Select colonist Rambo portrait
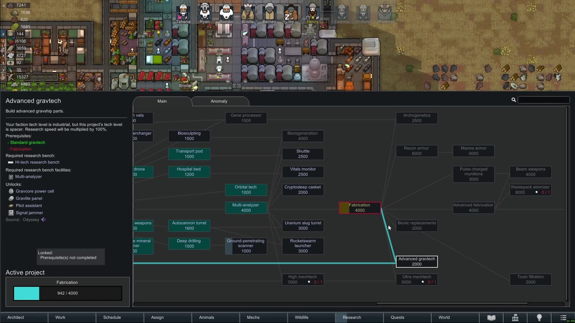The width and height of the screenshot is (575, 323). [226, 12]
